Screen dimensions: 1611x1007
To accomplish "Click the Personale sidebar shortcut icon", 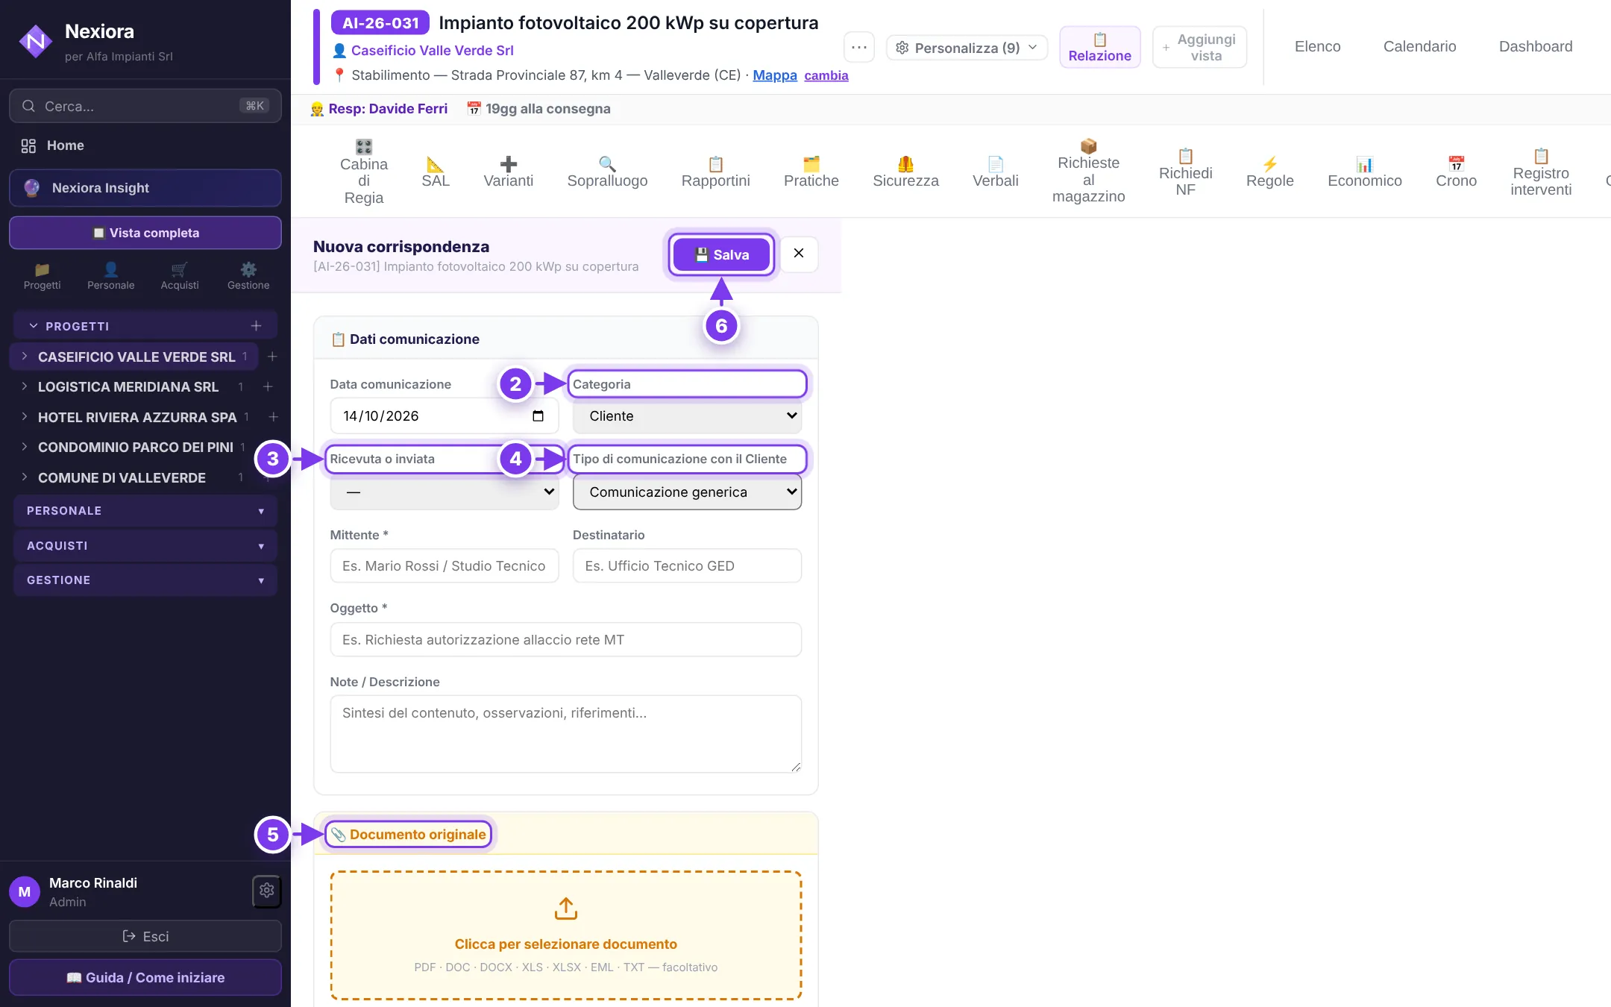I will 110,276.
